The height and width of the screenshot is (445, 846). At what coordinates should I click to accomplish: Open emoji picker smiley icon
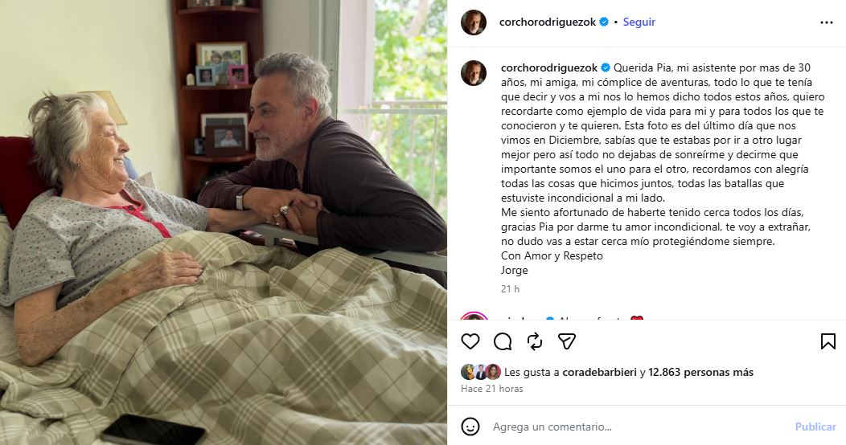tap(470, 427)
